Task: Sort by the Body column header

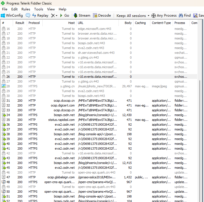Action: 126,23
